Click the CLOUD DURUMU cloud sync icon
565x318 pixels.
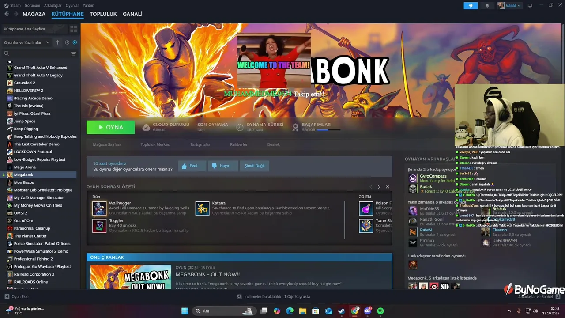(x=146, y=127)
